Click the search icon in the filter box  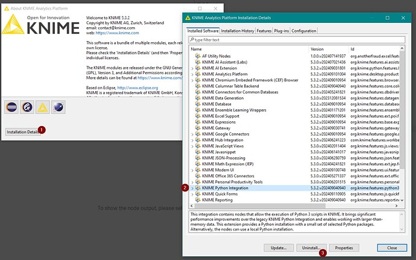coord(192,40)
